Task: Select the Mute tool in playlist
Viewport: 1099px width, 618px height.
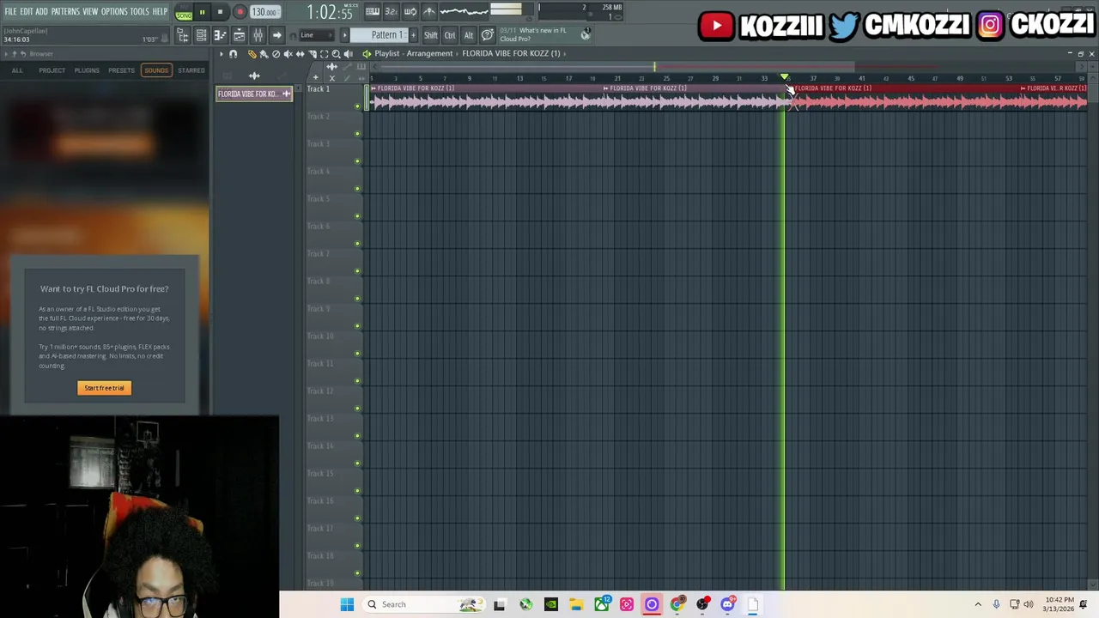Action: [x=288, y=54]
